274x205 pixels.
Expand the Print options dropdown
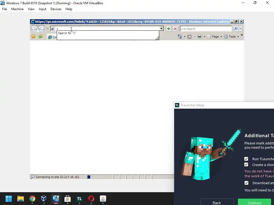click(204, 37)
